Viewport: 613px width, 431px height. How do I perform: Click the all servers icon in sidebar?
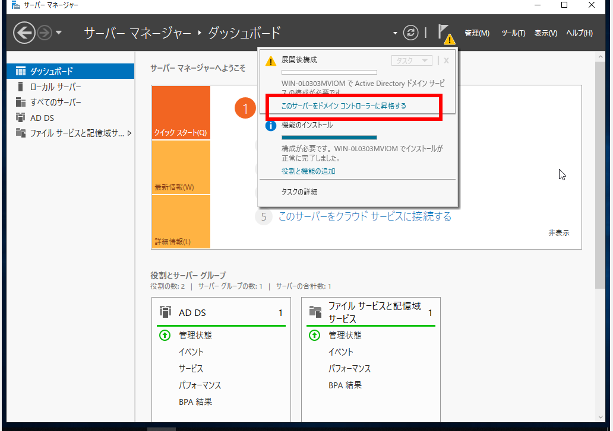[x=20, y=102]
